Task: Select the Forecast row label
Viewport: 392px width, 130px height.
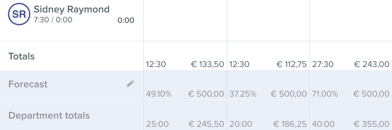Action: pyautogui.click(x=28, y=84)
